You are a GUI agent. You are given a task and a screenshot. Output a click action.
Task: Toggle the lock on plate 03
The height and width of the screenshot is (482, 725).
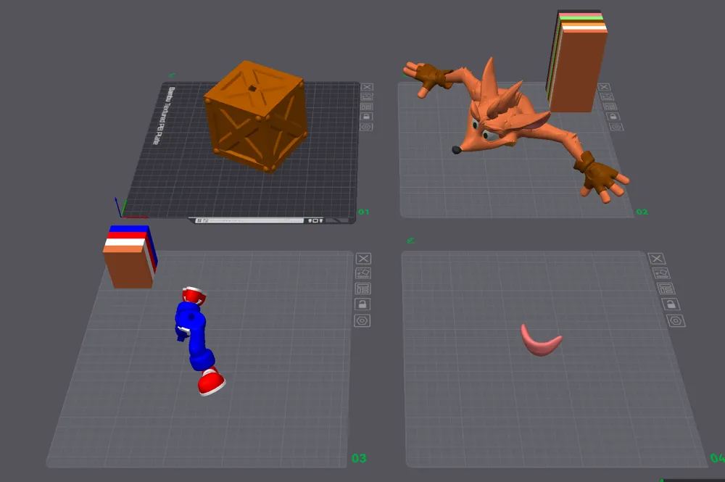[362, 304]
